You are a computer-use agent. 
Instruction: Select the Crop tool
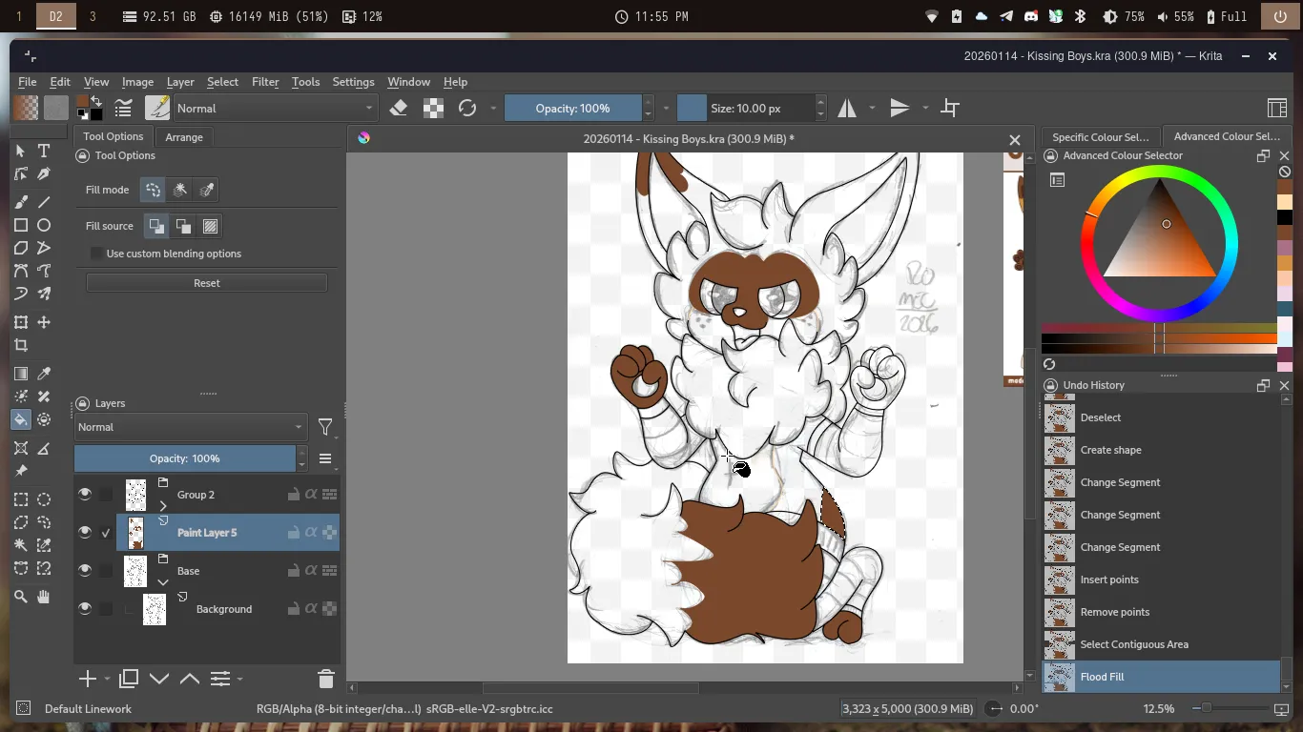tap(21, 345)
